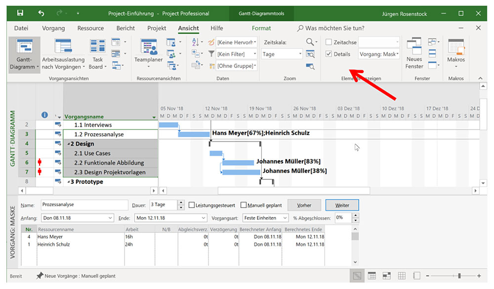Open the Gantt-Diagramm view button
Screen dimensions: 494x289
[24, 55]
